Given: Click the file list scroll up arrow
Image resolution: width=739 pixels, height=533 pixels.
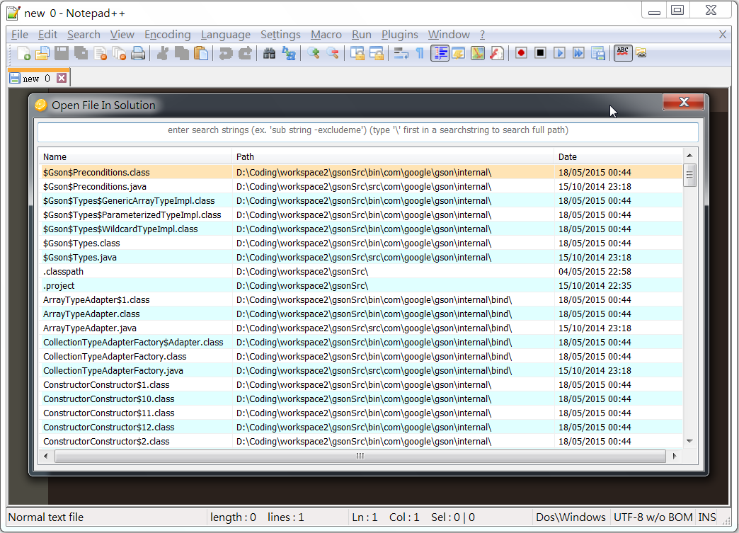Looking at the screenshot, I should click(689, 156).
